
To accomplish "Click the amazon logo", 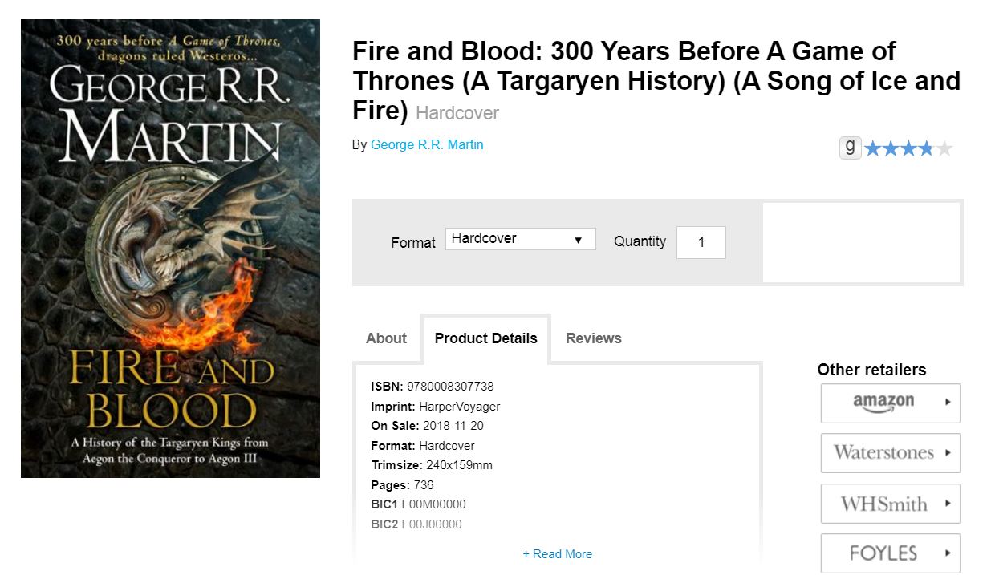I will click(883, 403).
